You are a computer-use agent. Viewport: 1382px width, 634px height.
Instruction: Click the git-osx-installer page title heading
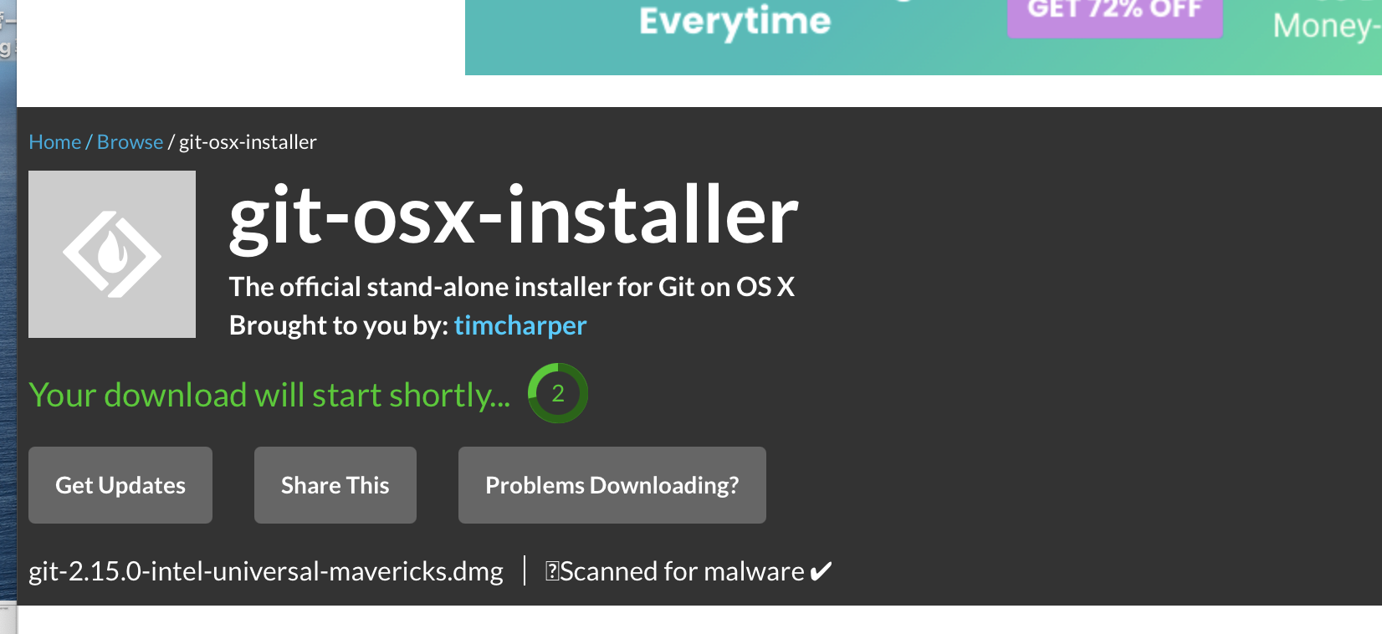pyautogui.click(x=514, y=216)
